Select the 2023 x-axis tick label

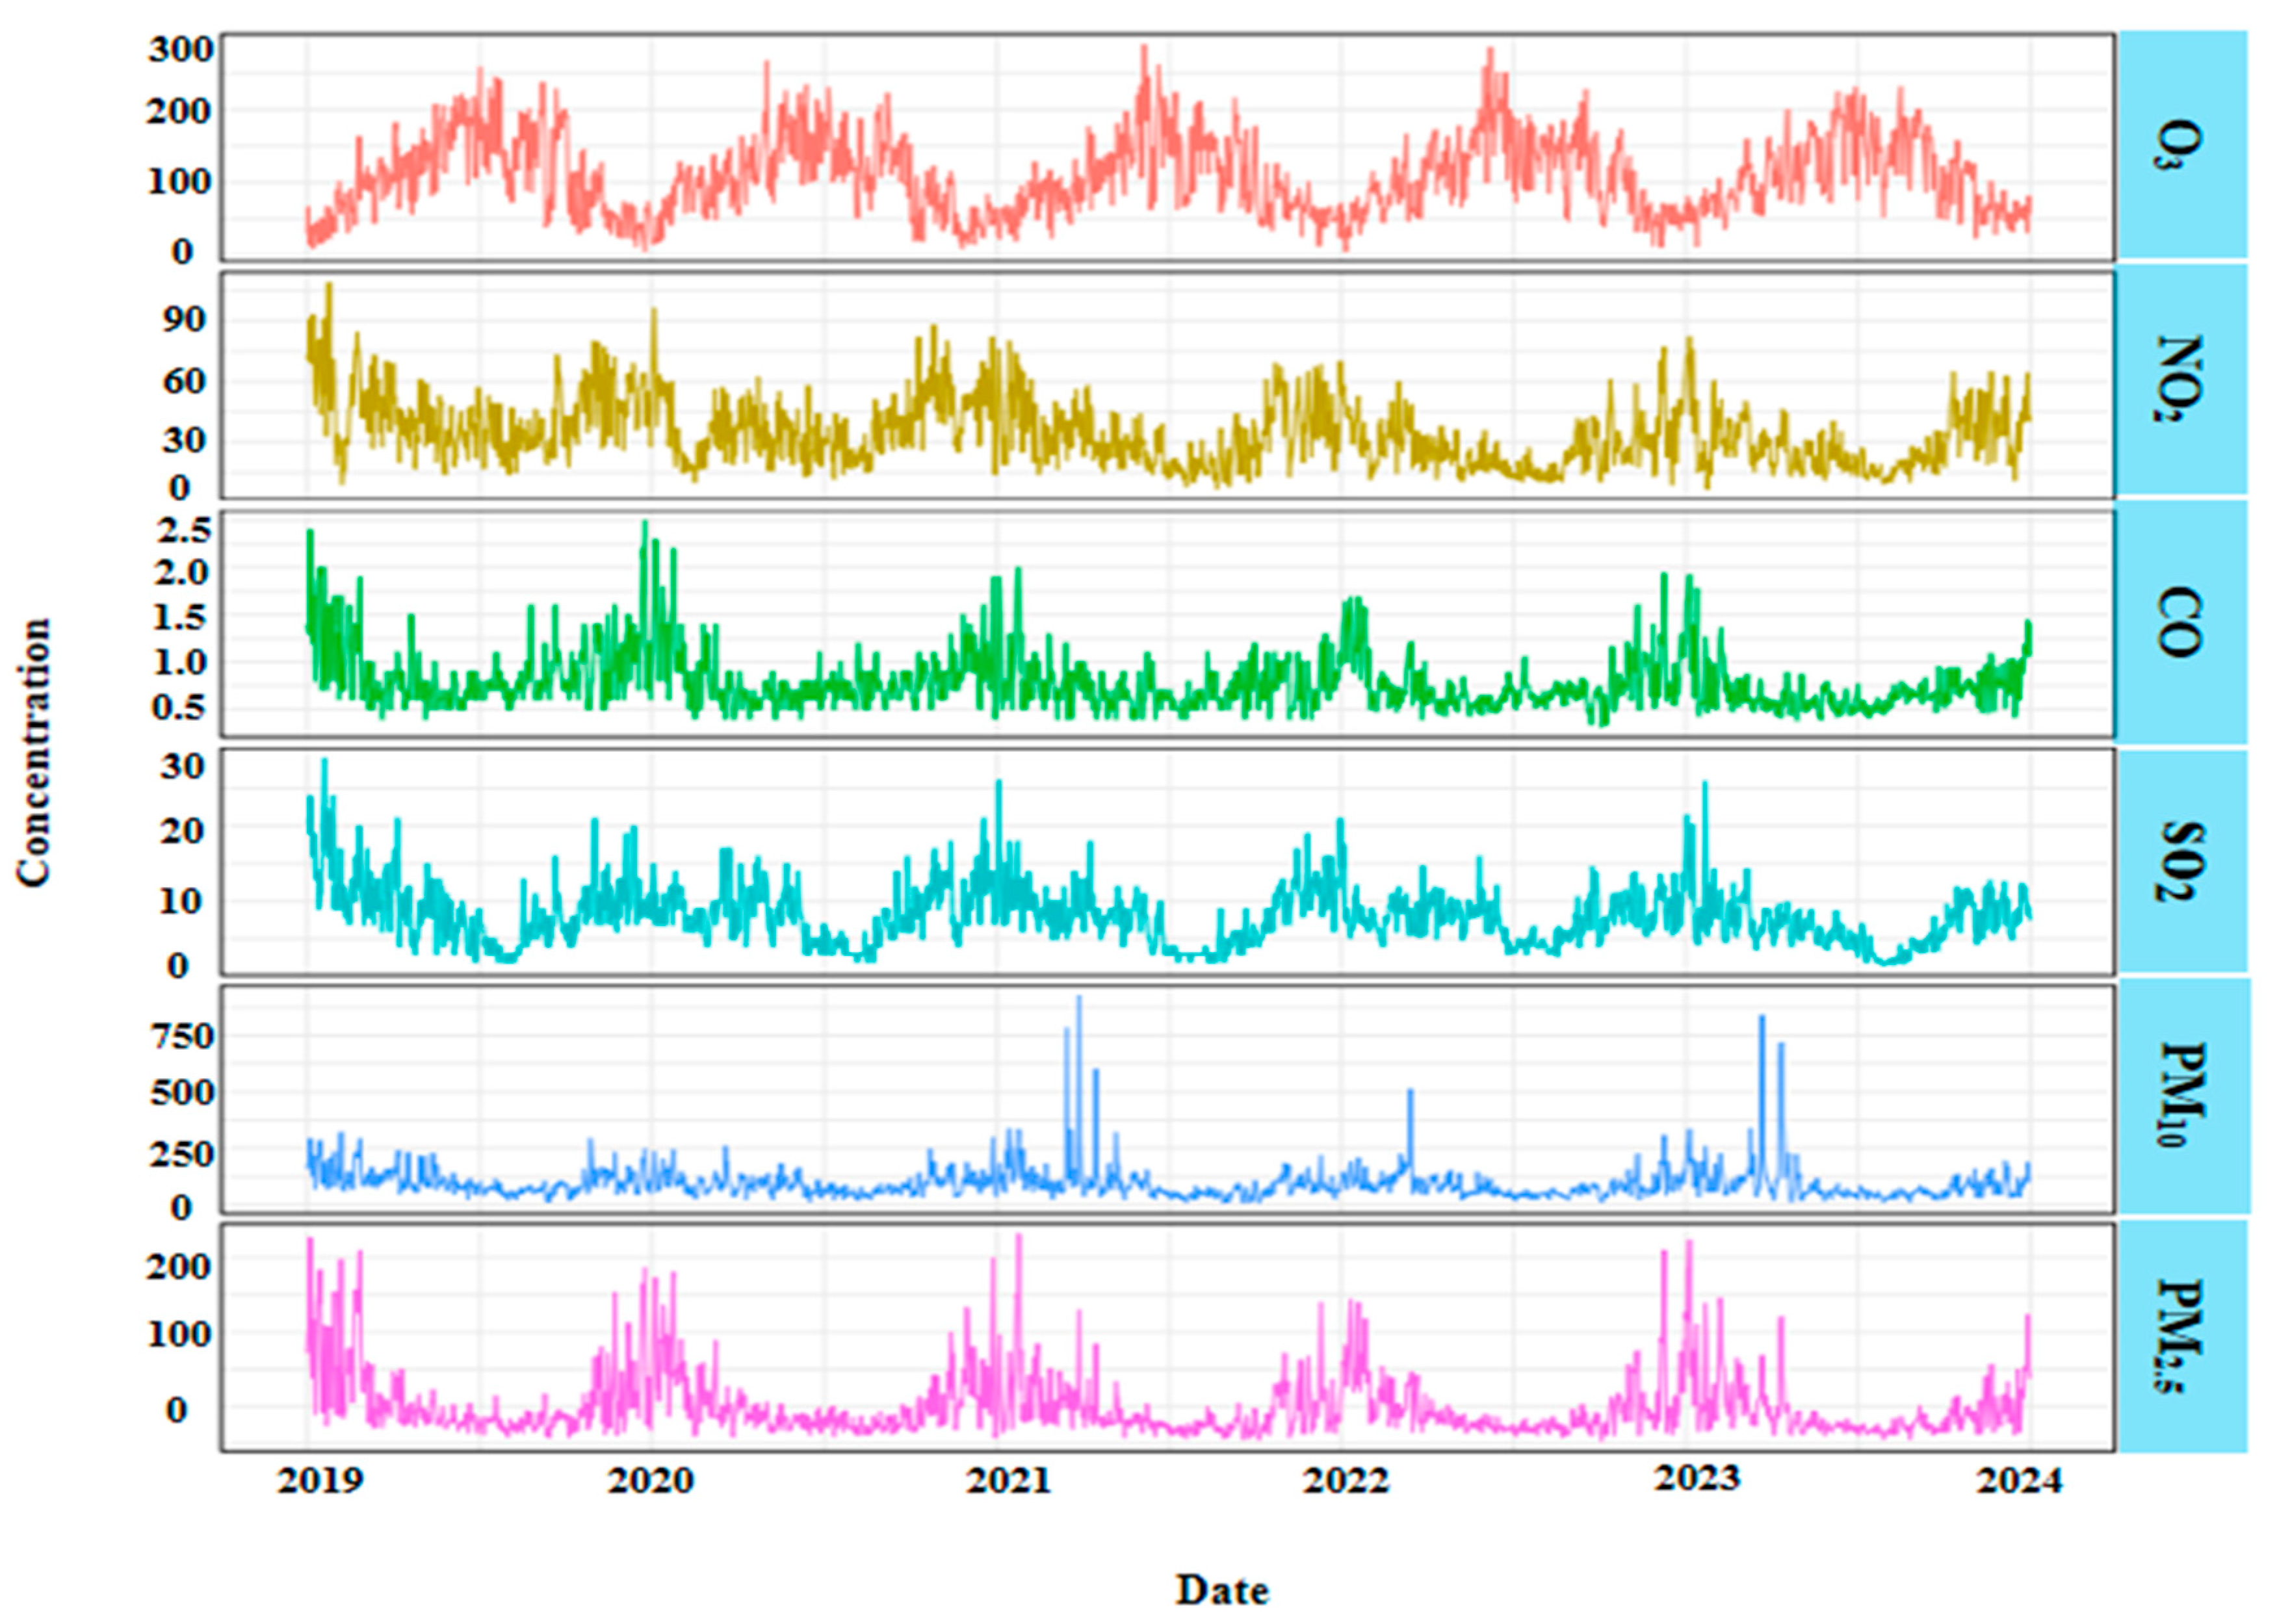[1696, 1478]
